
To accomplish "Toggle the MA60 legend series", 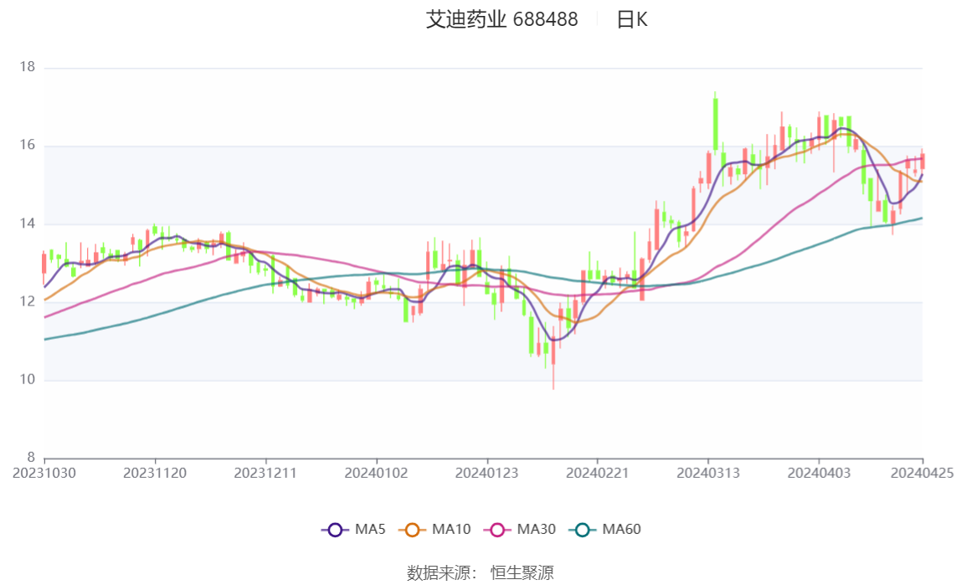I will pyautogui.click(x=605, y=529).
